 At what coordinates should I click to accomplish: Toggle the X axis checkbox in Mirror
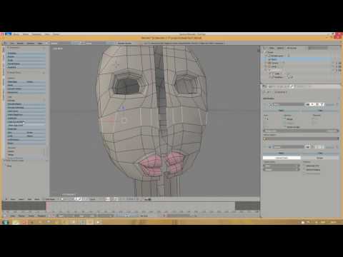(265, 119)
